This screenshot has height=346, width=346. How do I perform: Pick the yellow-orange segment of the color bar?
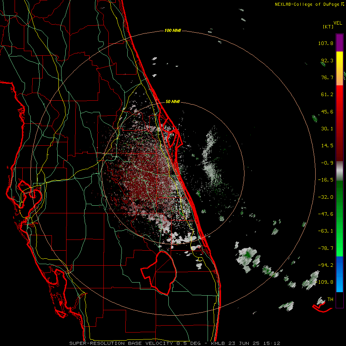(339, 68)
